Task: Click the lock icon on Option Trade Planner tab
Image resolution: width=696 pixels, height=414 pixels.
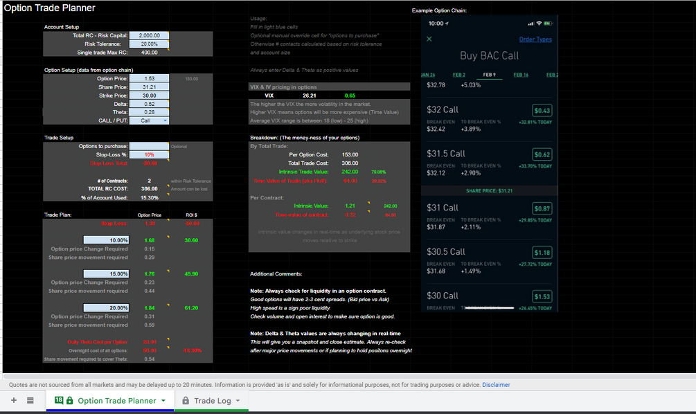Action: (70, 399)
